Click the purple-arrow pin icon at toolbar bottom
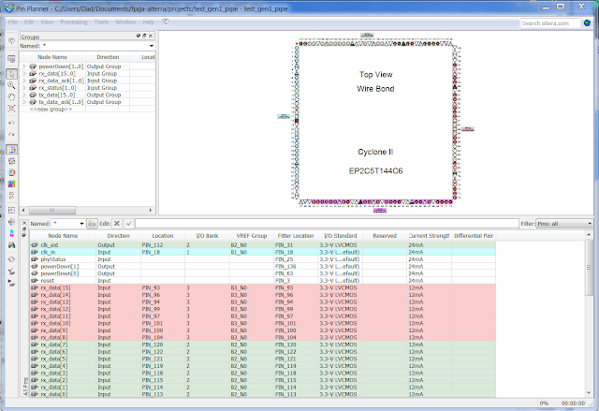Viewport: 599px width, 411px height. point(11,283)
